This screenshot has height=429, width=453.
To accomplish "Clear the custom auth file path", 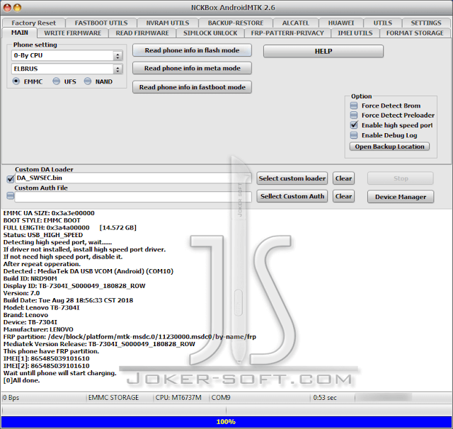I will tap(343, 196).
